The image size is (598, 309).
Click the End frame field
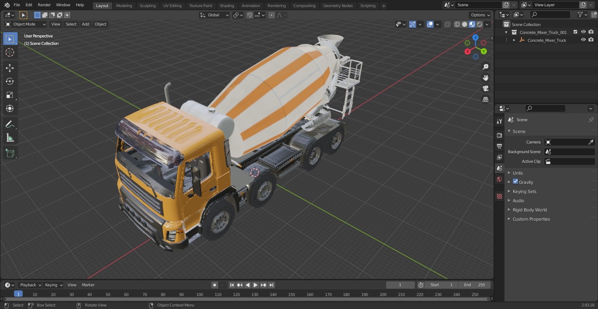point(474,285)
